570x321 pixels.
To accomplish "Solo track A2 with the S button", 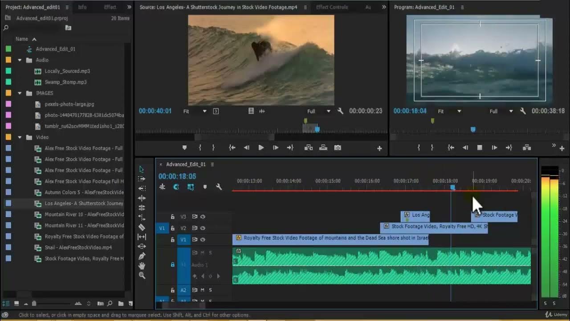I will 211,290.
